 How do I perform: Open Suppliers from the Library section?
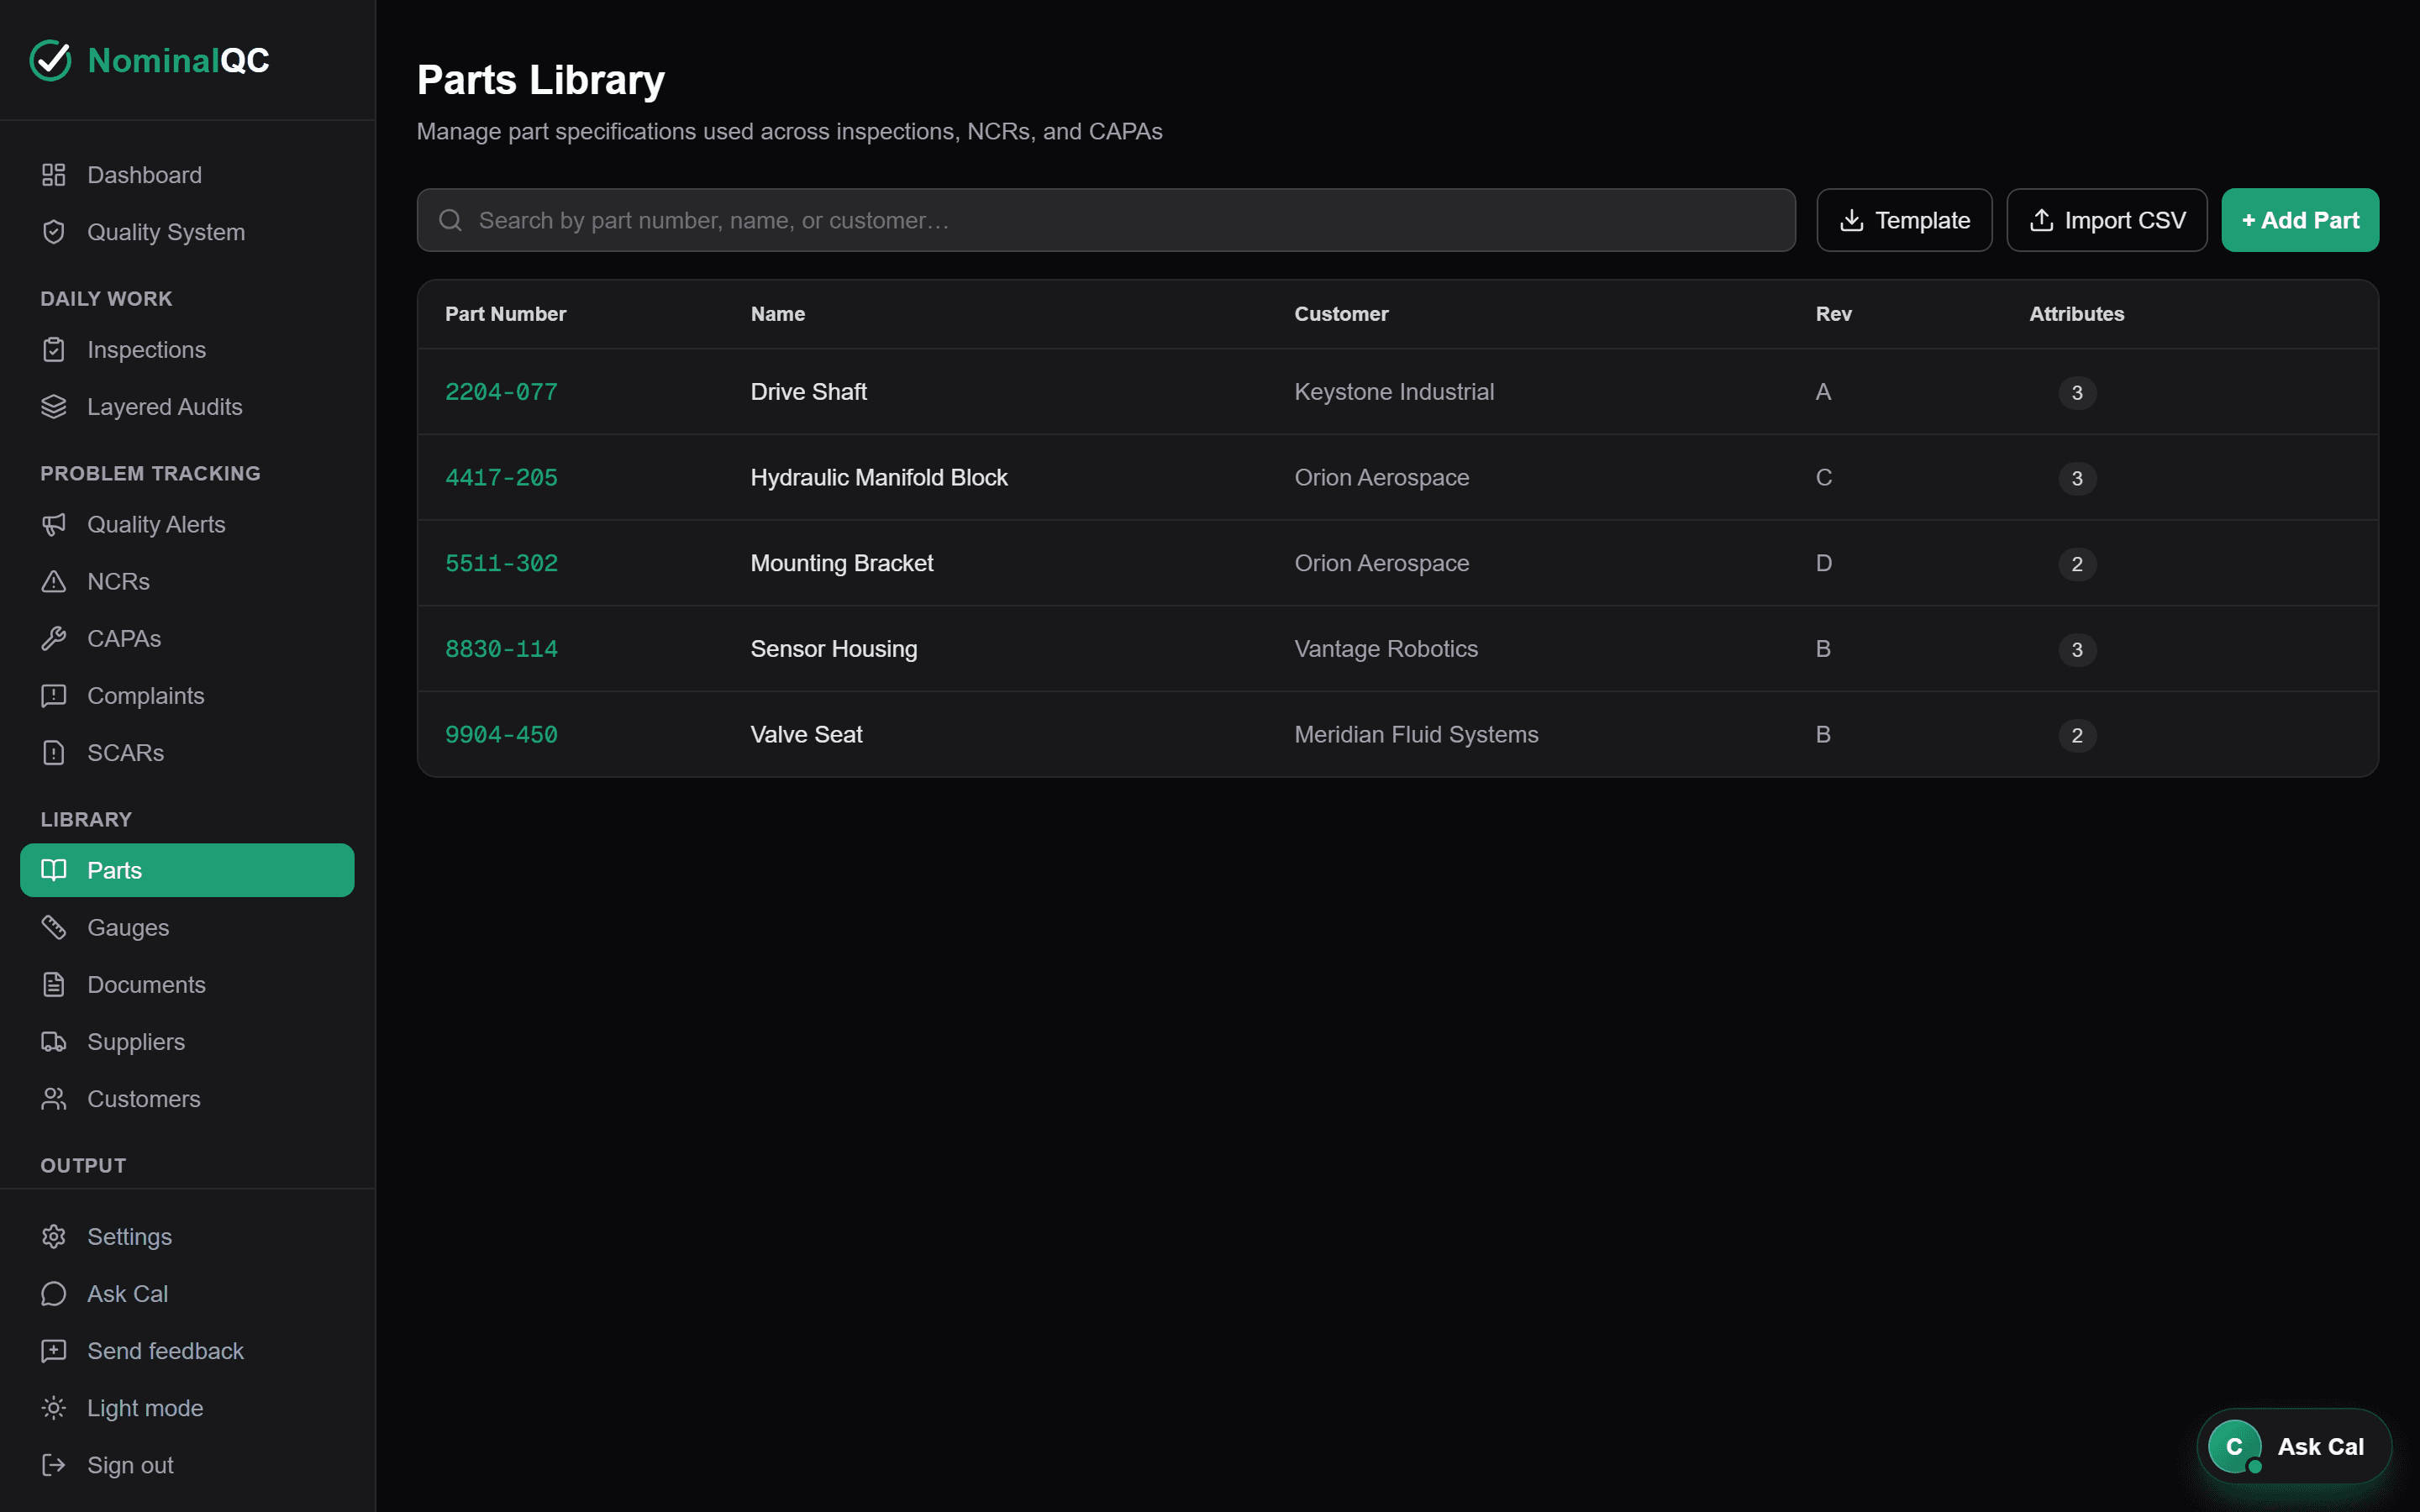tap(187, 1042)
